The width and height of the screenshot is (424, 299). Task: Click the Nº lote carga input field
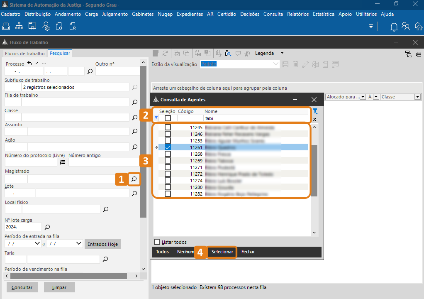click(x=23, y=227)
